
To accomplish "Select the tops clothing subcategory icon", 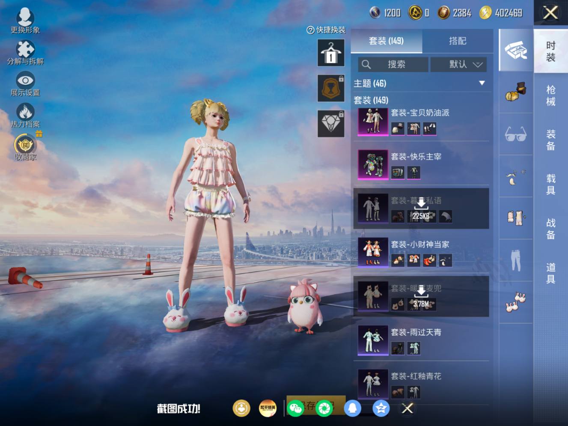I will coord(516,218).
